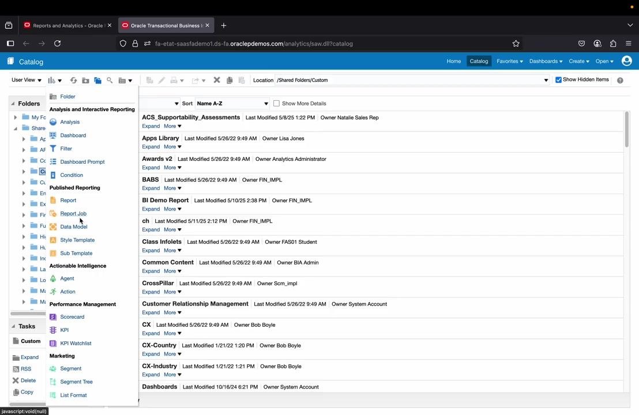Bookmark page with star icon
The height and width of the screenshot is (415, 639).
pyautogui.click(x=516, y=44)
